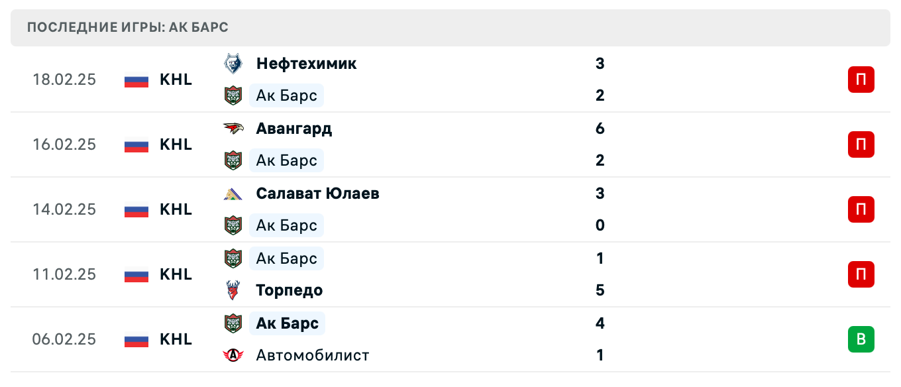
Task: Click the Neftekhimik wolf team logo
Action: coord(233,64)
